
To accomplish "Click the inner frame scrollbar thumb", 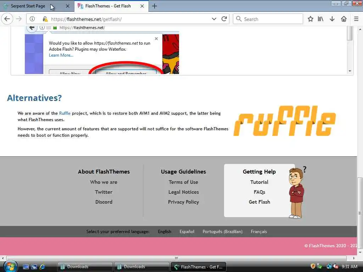I will click(350, 33).
